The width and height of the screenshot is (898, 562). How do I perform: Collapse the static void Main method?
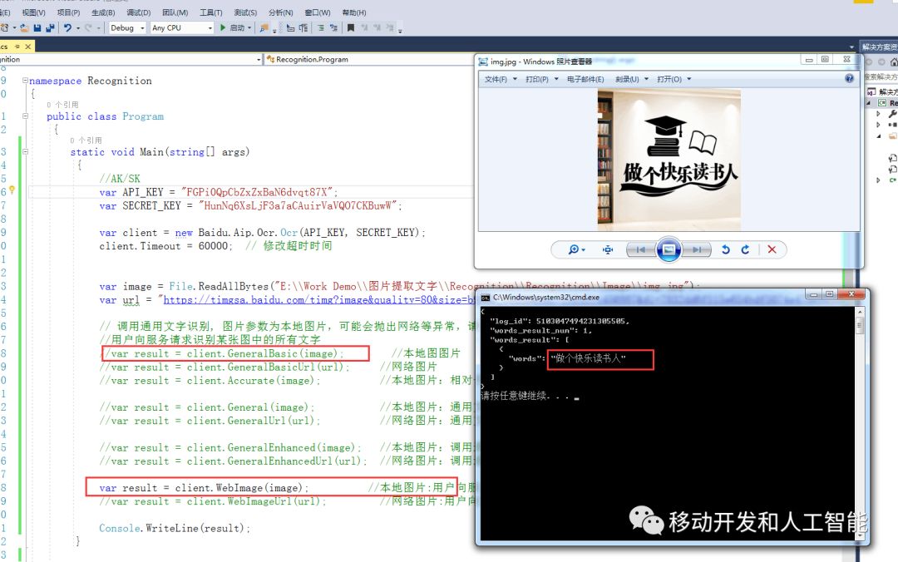(x=25, y=151)
